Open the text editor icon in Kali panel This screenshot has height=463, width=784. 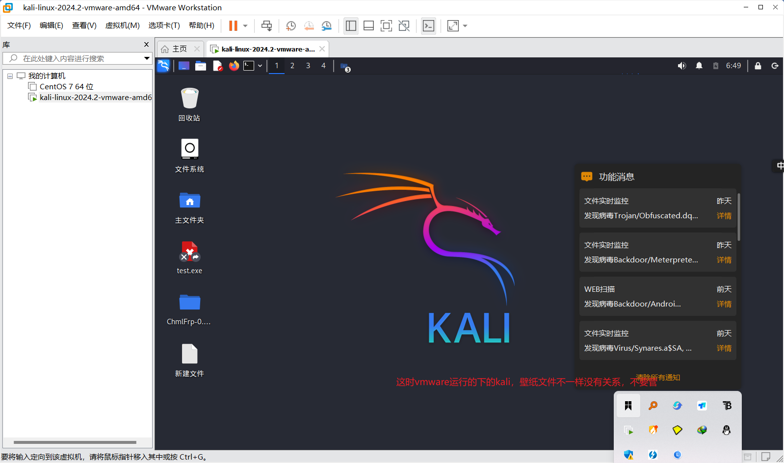pyautogui.click(x=217, y=66)
